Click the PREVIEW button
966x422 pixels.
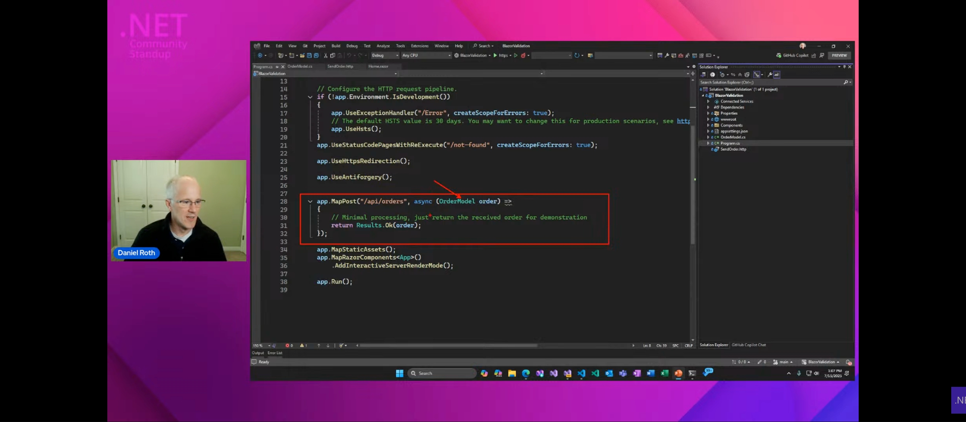tap(839, 55)
